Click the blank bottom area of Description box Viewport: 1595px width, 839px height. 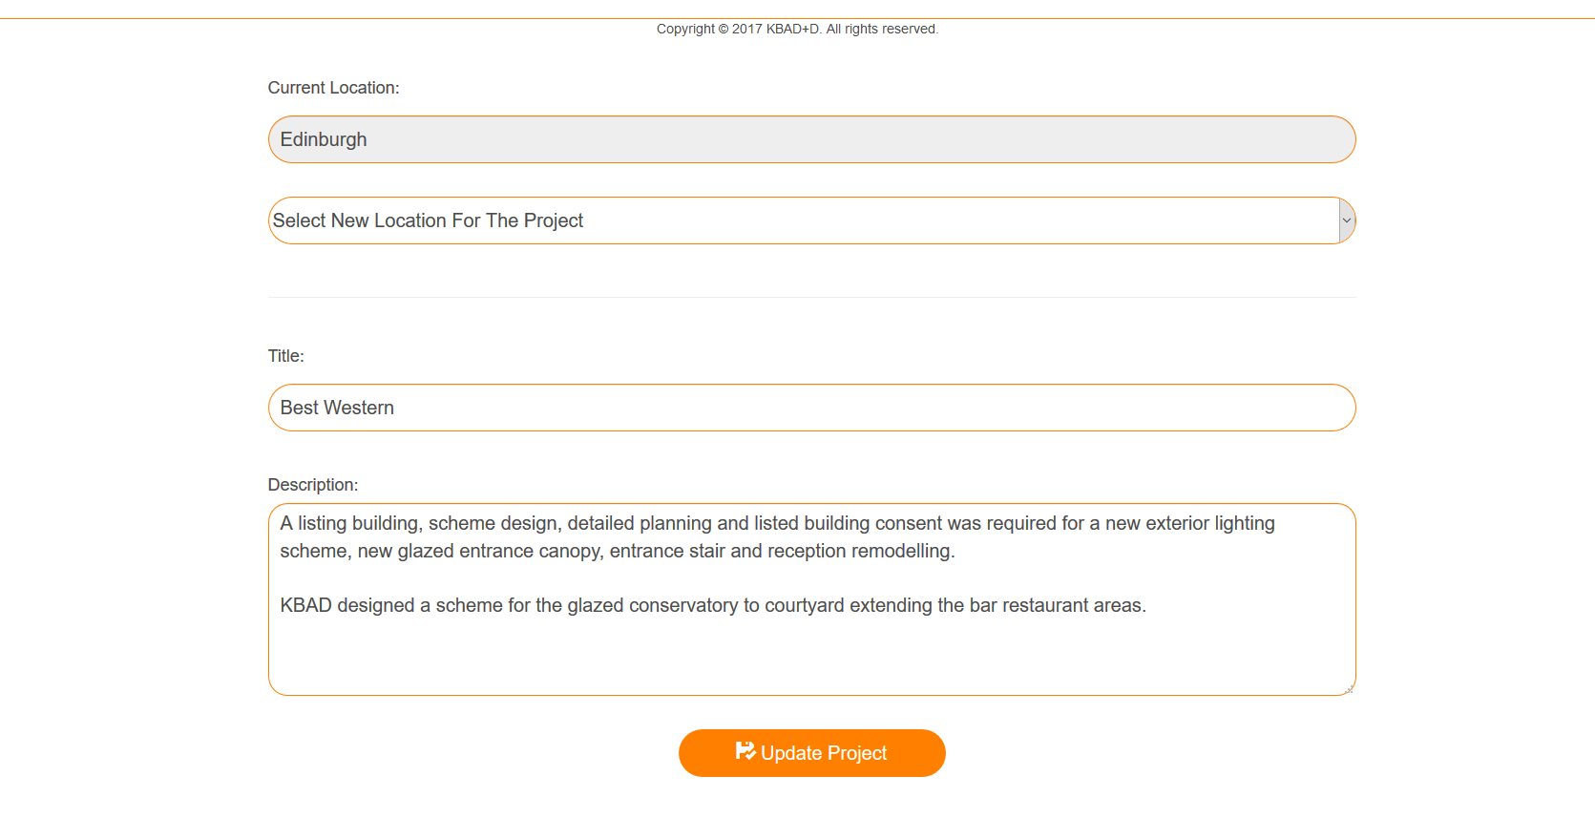pos(811,659)
